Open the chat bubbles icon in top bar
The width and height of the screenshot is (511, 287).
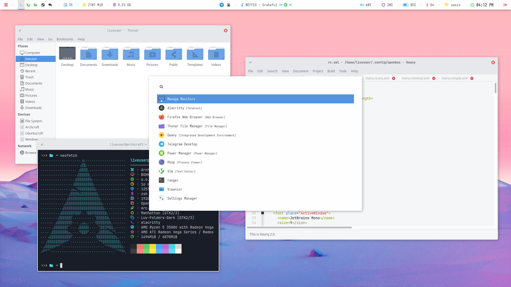click(x=50, y=5)
